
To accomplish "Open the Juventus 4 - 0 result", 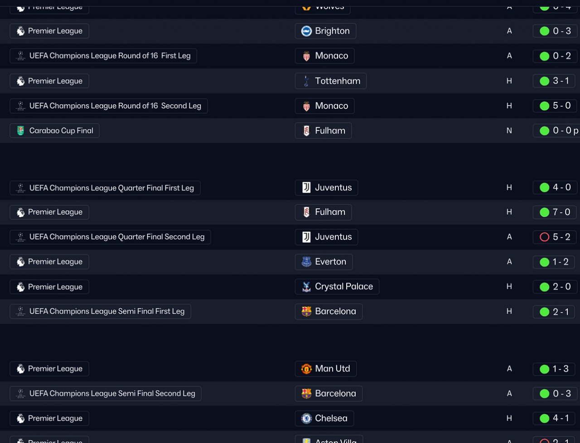I will pyautogui.click(x=555, y=187).
